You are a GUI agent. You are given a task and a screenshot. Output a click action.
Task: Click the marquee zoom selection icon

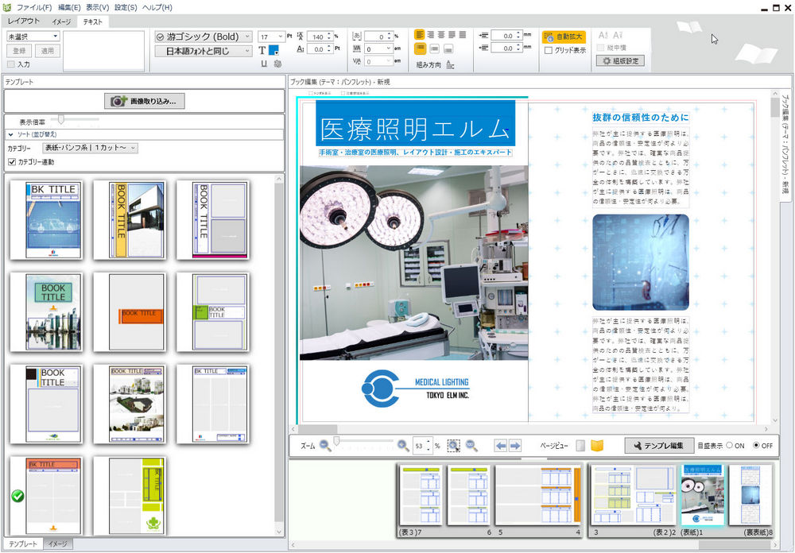tap(453, 445)
